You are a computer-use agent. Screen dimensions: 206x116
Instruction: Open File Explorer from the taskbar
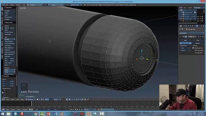9,114
